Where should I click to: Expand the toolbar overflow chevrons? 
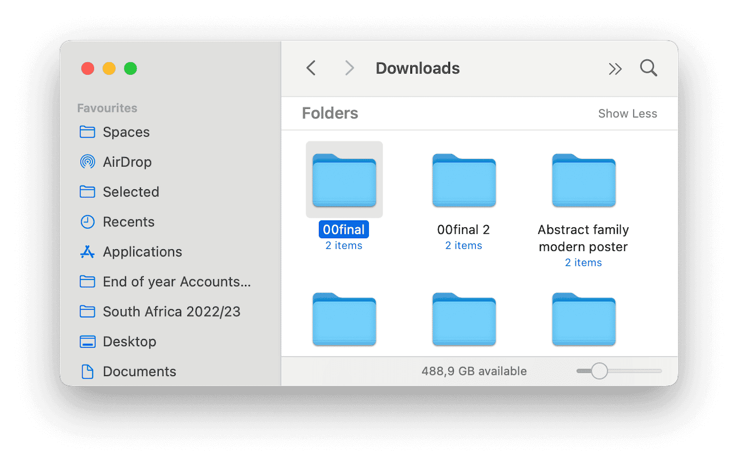point(615,69)
